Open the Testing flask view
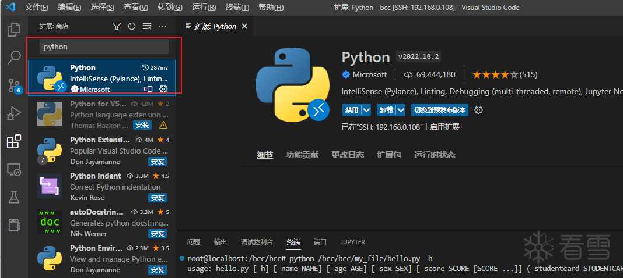This screenshot has width=623, height=278. point(14,197)
